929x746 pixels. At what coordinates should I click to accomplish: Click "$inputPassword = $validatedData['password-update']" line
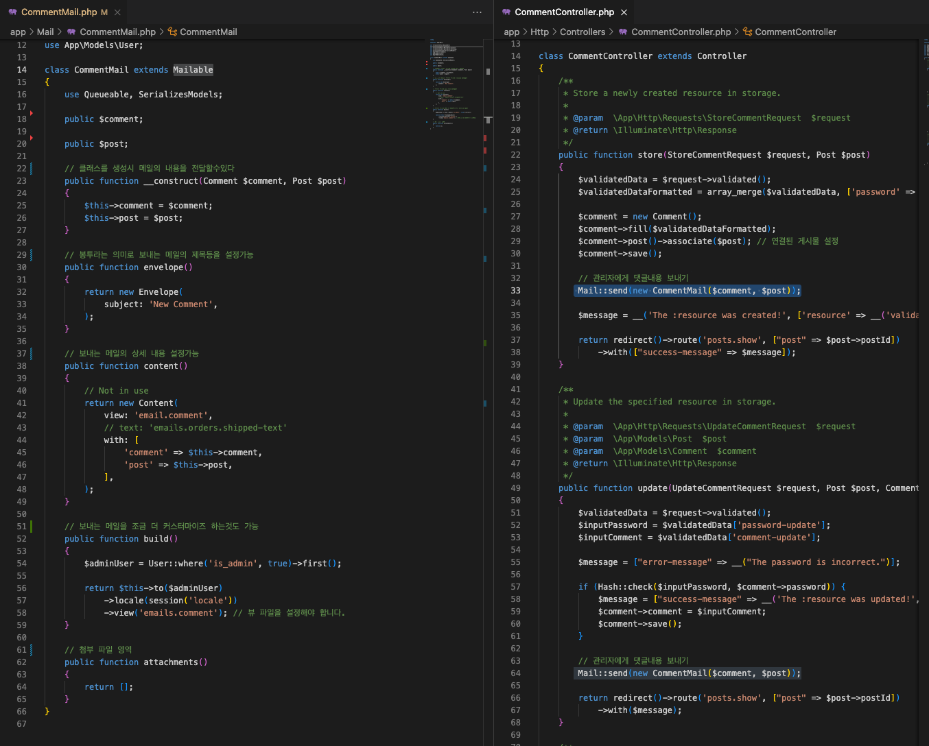704,525
